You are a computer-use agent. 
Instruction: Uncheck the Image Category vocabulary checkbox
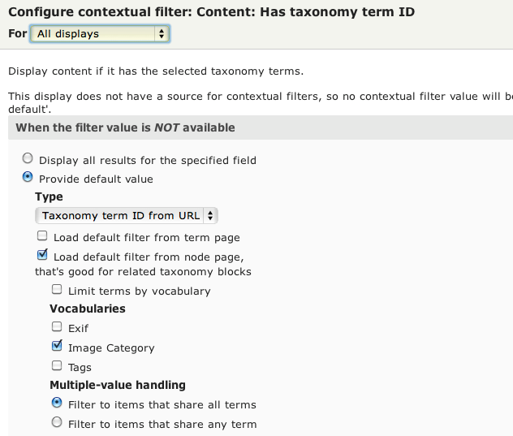(57, 346)
